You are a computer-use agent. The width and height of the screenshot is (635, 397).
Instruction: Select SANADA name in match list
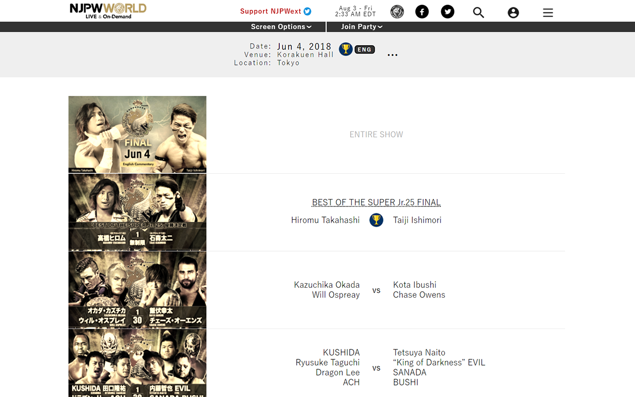[x=410, y=373]
